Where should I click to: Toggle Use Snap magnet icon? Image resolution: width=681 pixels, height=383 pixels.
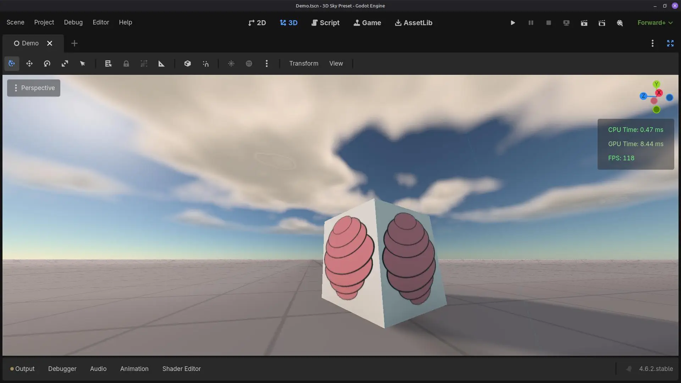point(206,63)
